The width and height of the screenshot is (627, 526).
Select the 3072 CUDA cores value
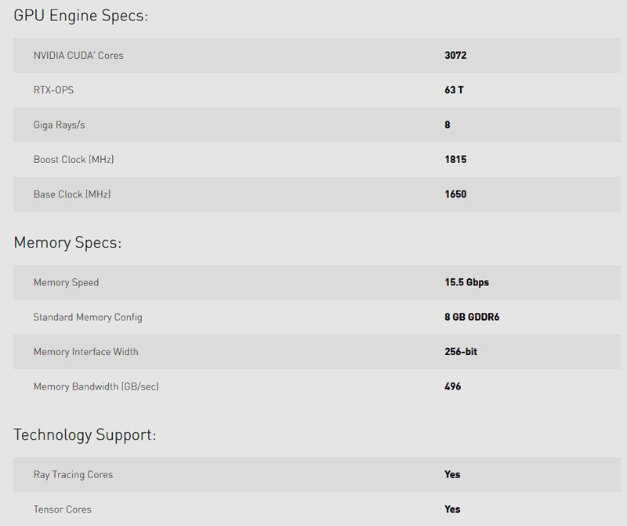(455, 56)
